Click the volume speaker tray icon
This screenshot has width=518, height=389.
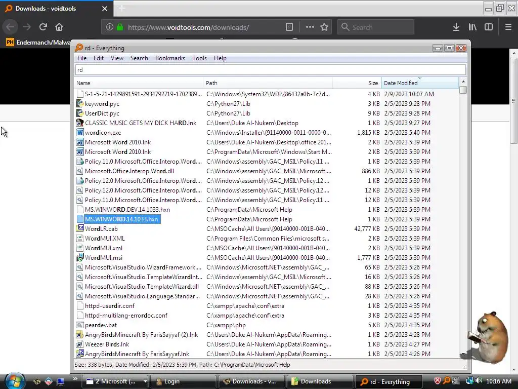tap(479, 381)
